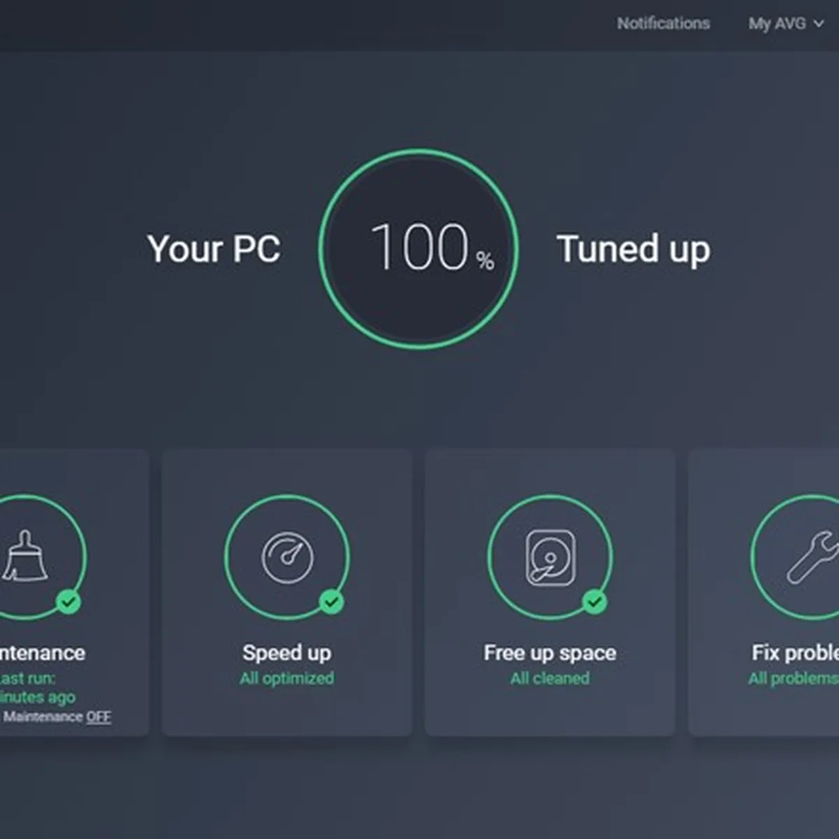This screenshot has height=839, width=839.
Task: Click the 'All problems' status under Fix problems
Action: point(794,678)
